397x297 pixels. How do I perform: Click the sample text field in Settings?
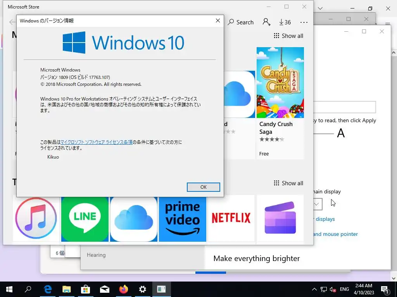[345, 107]
